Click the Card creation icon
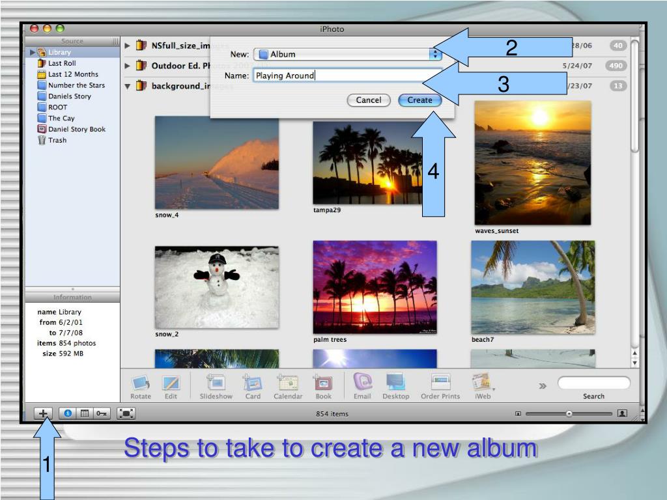The image size is (667, 500). (253, 383)
